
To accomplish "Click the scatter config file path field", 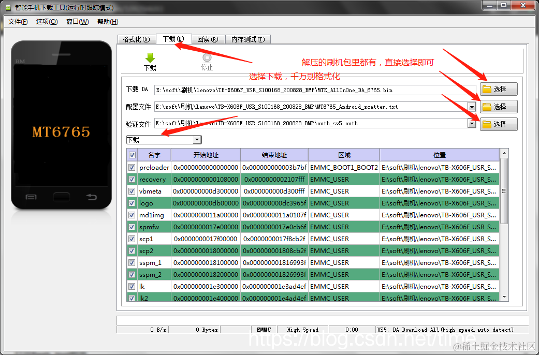I will [311, 107].
